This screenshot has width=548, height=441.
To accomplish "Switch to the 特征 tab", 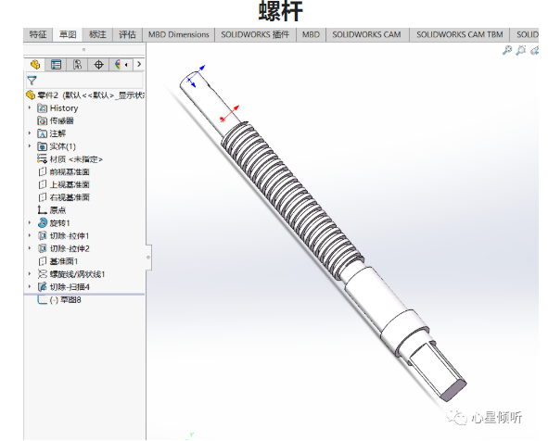I will click(38, 34).
